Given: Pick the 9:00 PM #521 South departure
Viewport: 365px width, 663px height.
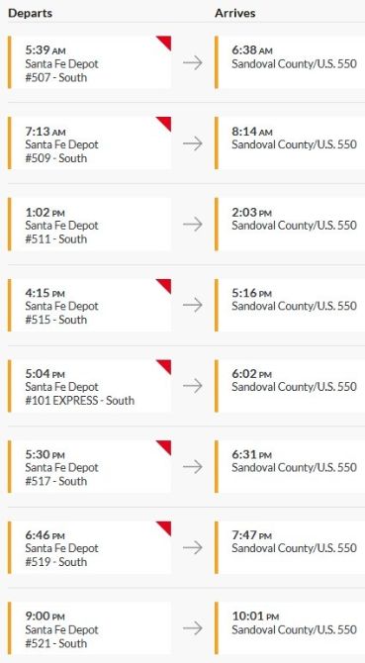Looking at the screenshot, I should (90, 628).
